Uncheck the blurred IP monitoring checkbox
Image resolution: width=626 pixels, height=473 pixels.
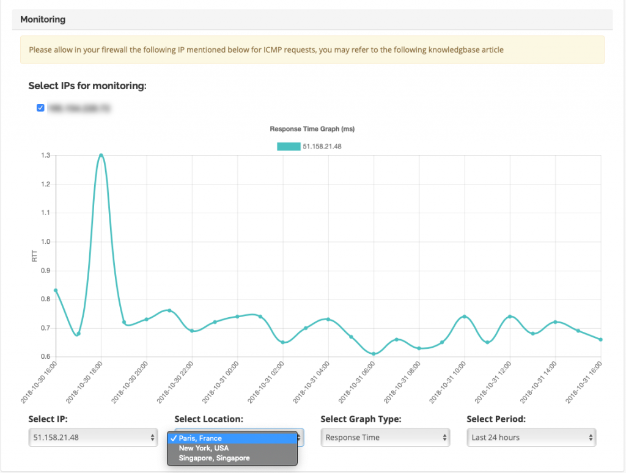click(40, 108)
